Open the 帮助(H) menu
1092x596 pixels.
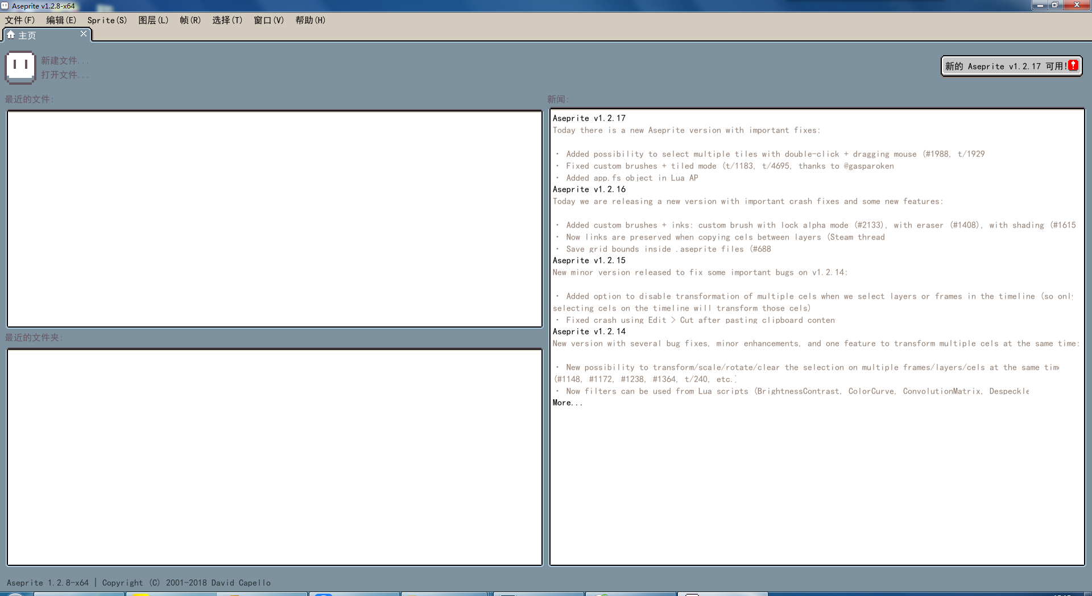pyautogui.click(x=310, y=20)
